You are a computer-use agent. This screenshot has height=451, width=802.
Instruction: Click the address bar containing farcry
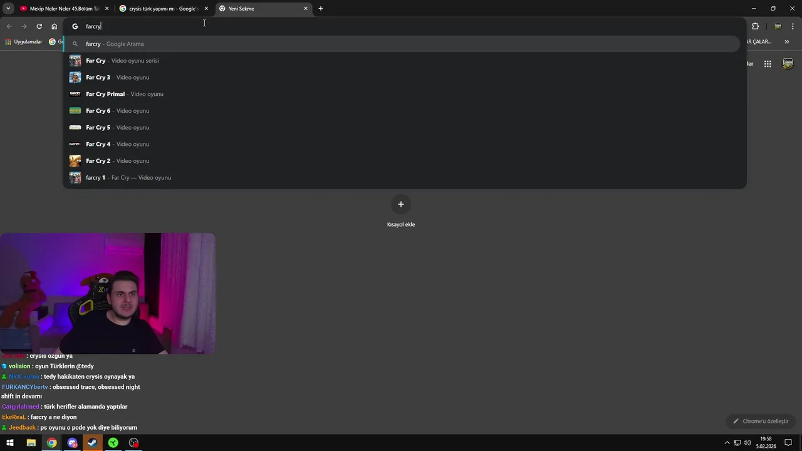tap(404, 26)
